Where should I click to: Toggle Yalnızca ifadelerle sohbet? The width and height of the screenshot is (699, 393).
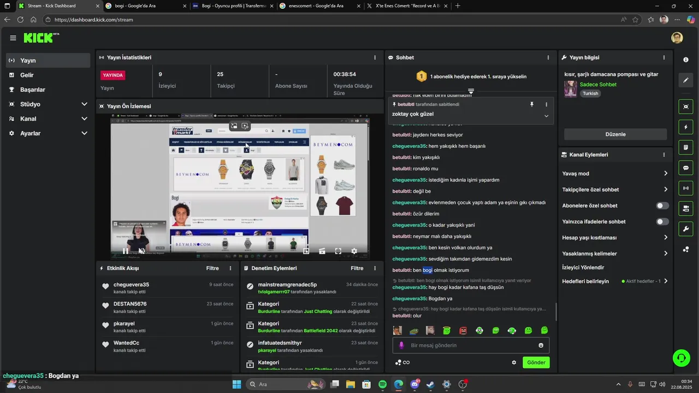662,222
